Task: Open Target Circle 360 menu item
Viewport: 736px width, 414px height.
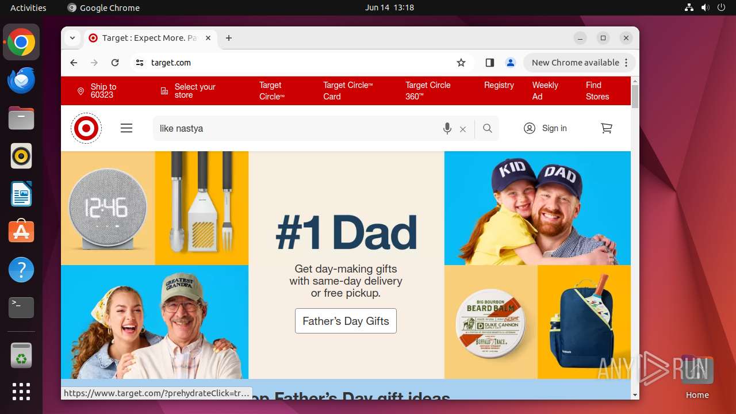Action: click(x=428, y=91)
